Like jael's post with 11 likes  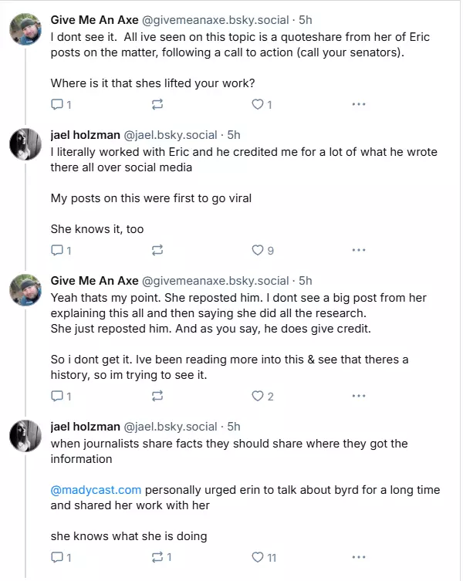258,557
